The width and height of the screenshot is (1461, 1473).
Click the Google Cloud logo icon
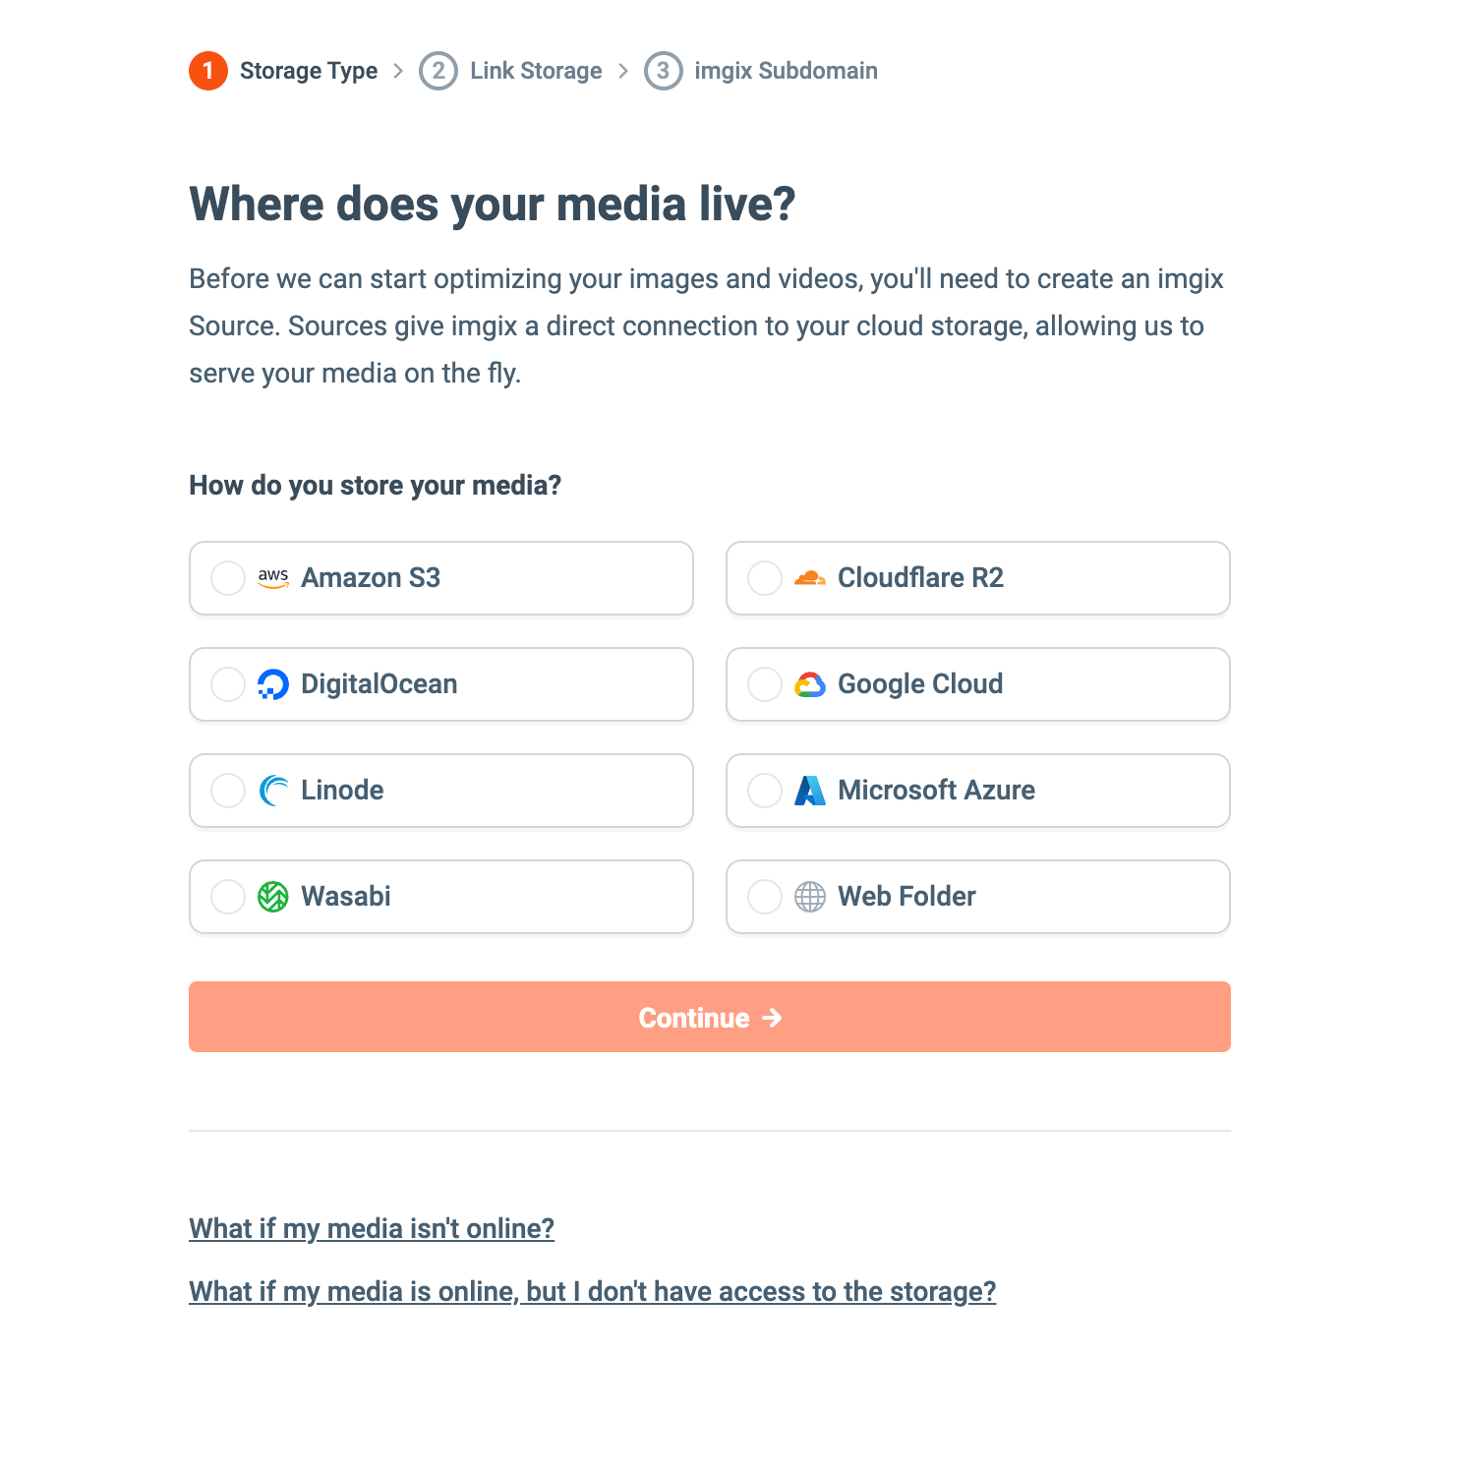pos(810,684)
